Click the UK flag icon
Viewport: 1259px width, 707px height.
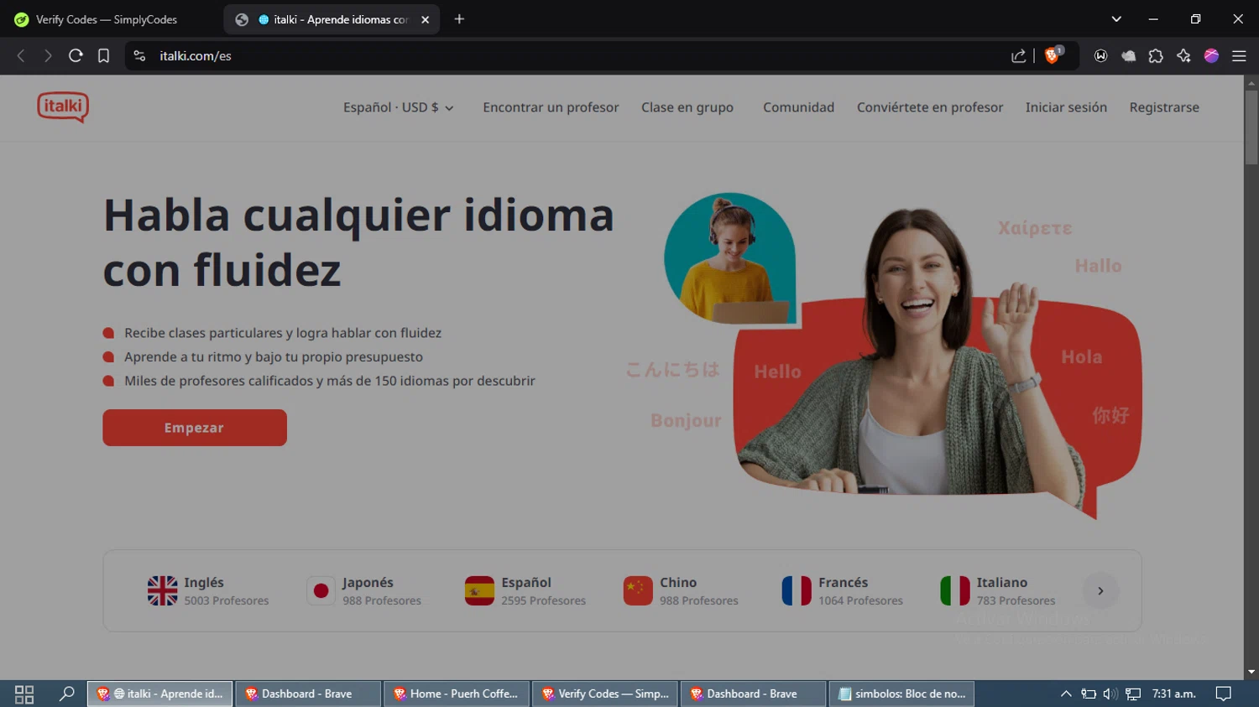point(162,591)
